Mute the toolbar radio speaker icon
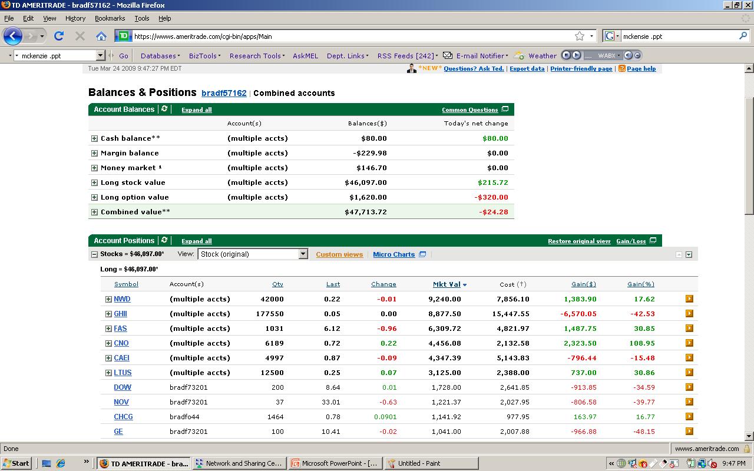Viewport: 754px width, 471px height. coord(628,55)
